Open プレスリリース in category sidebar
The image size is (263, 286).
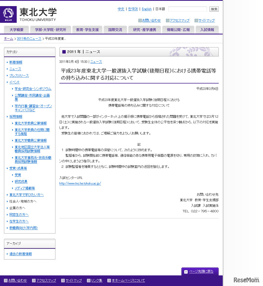[19, 76]
